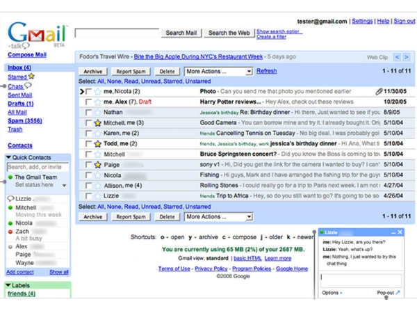Open Drafts (1) folder
The height and width of the screenshot is (313, 417).
(x=21, y=104)
